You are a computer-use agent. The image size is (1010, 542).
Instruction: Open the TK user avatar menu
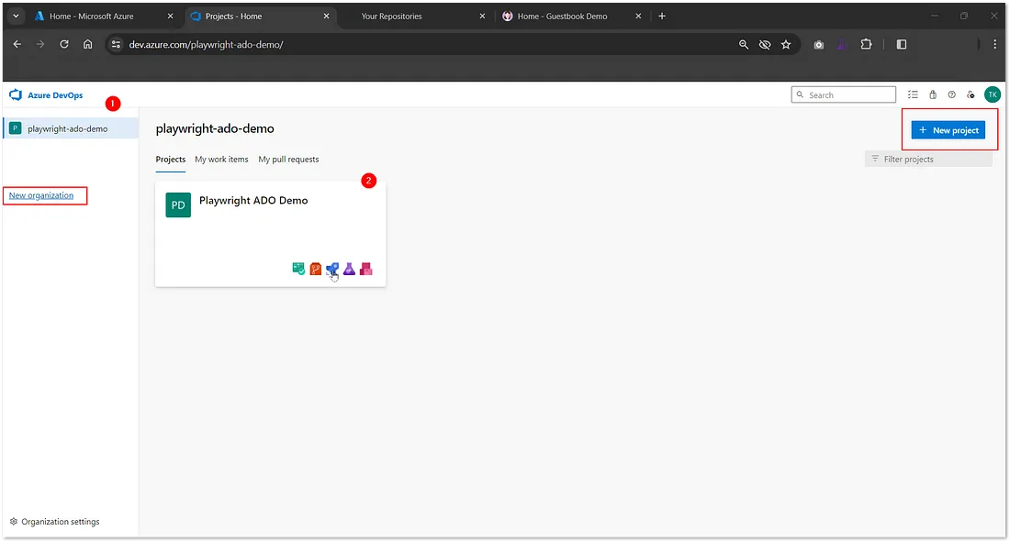tap(993, 94)
